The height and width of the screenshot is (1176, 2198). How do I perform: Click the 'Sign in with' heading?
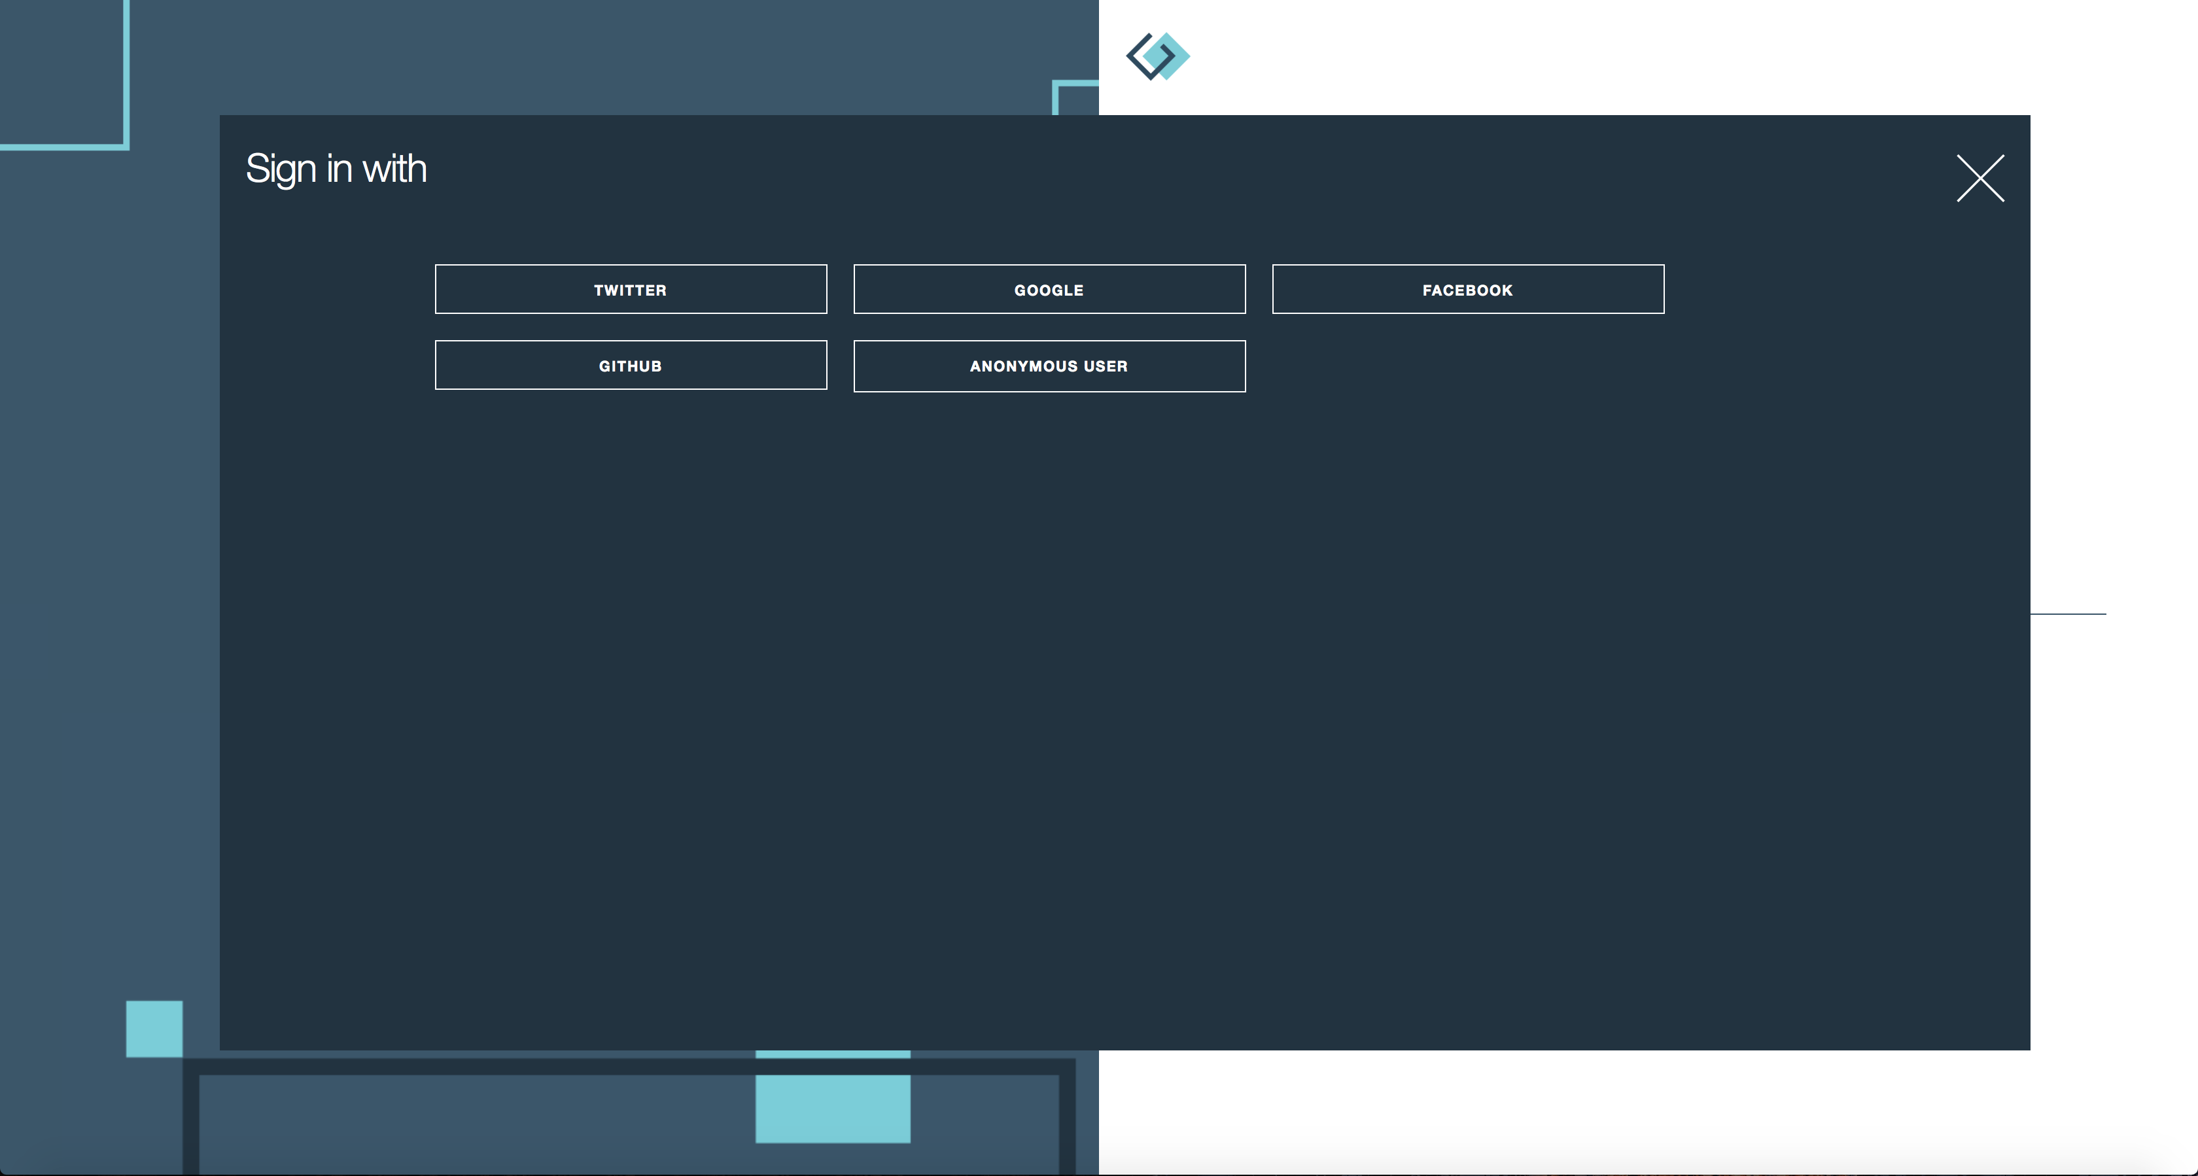[336, 168]
